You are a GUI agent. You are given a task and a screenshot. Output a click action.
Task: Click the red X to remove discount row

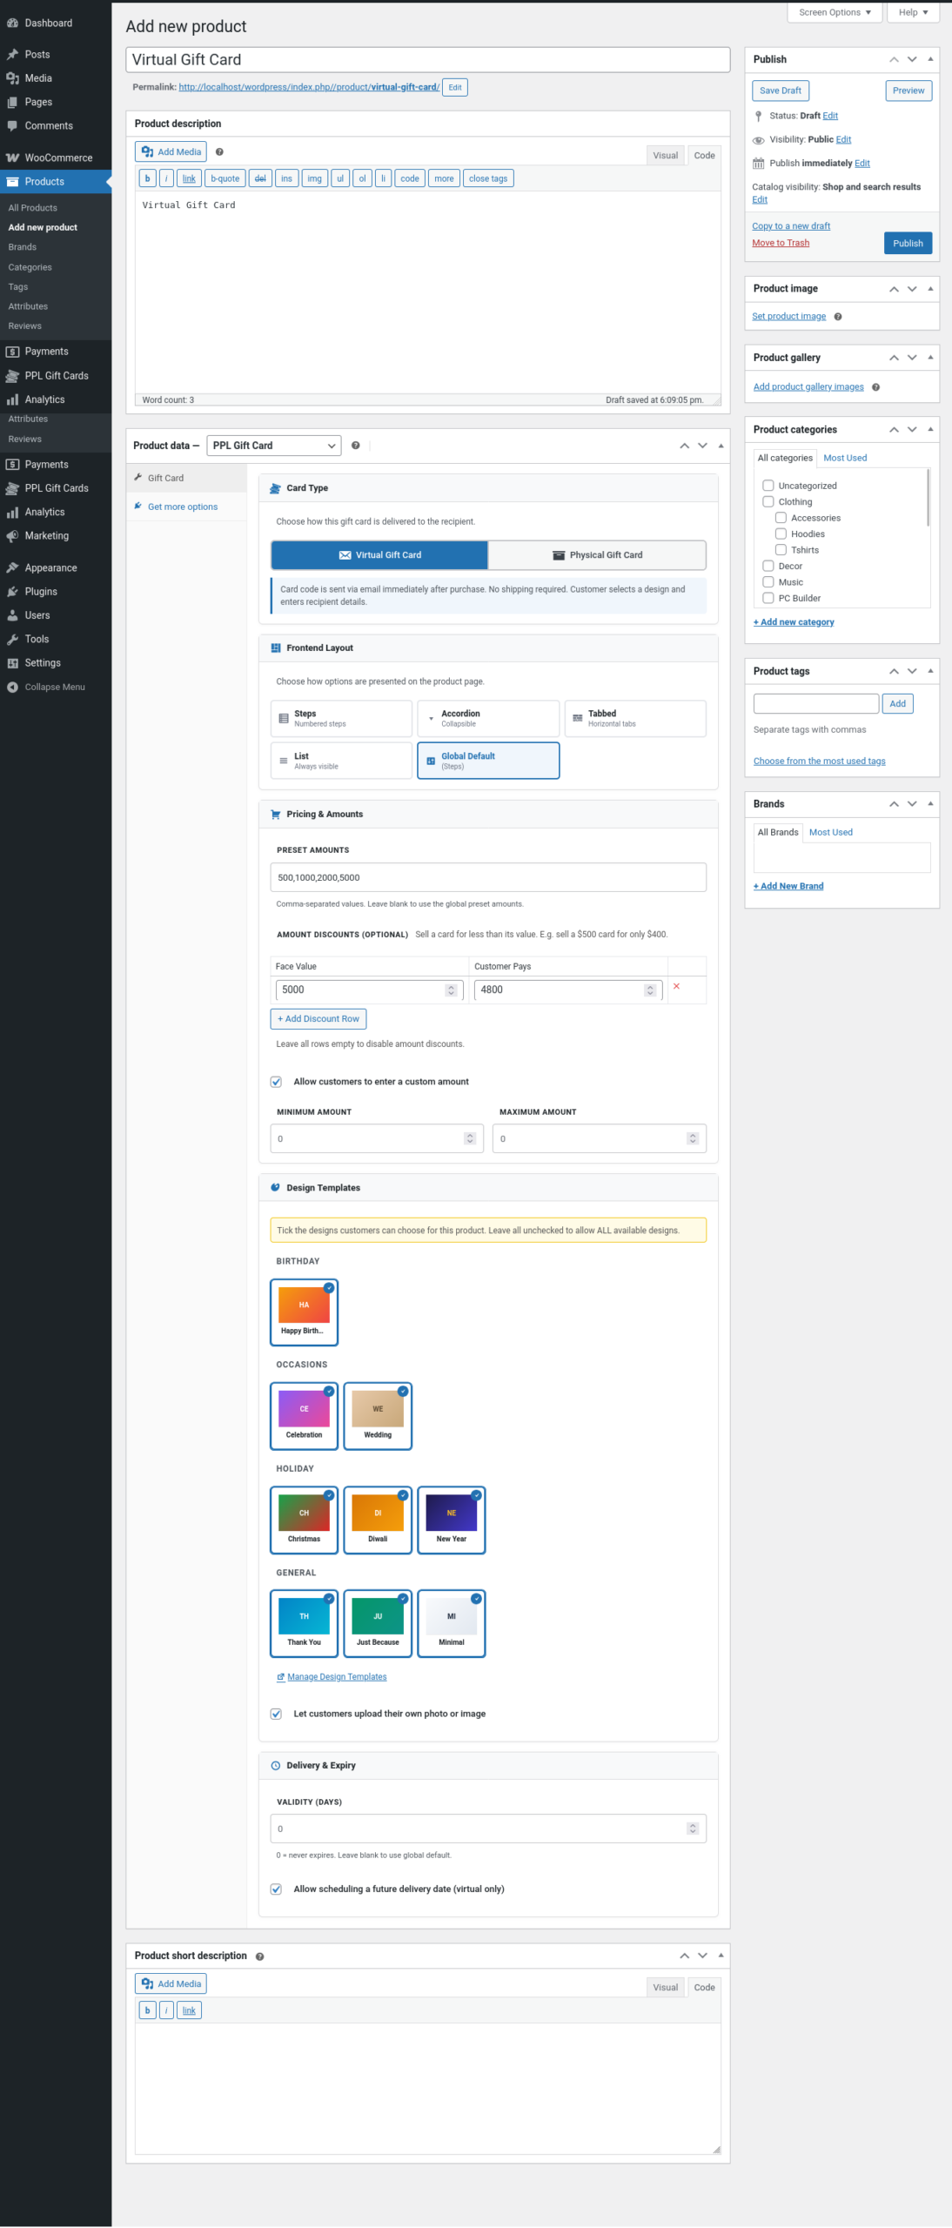pyautogui.click(x=676, y=987)
